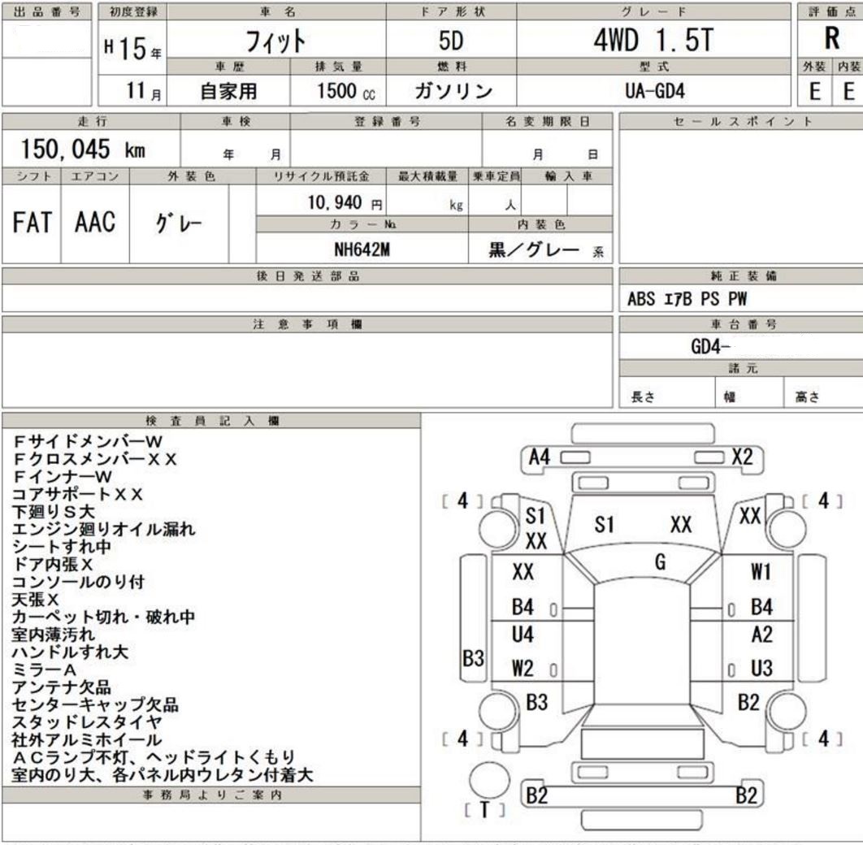This screenshot has height=845, width=863.
Task: Click the evaluation score R cell
Action: pos(831,38)
